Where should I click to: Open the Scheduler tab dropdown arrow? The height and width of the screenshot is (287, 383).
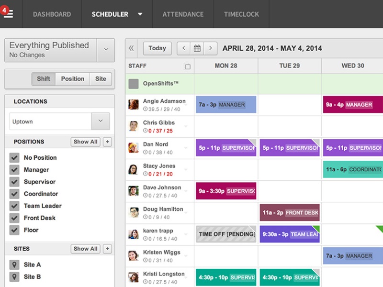(140, 14)
